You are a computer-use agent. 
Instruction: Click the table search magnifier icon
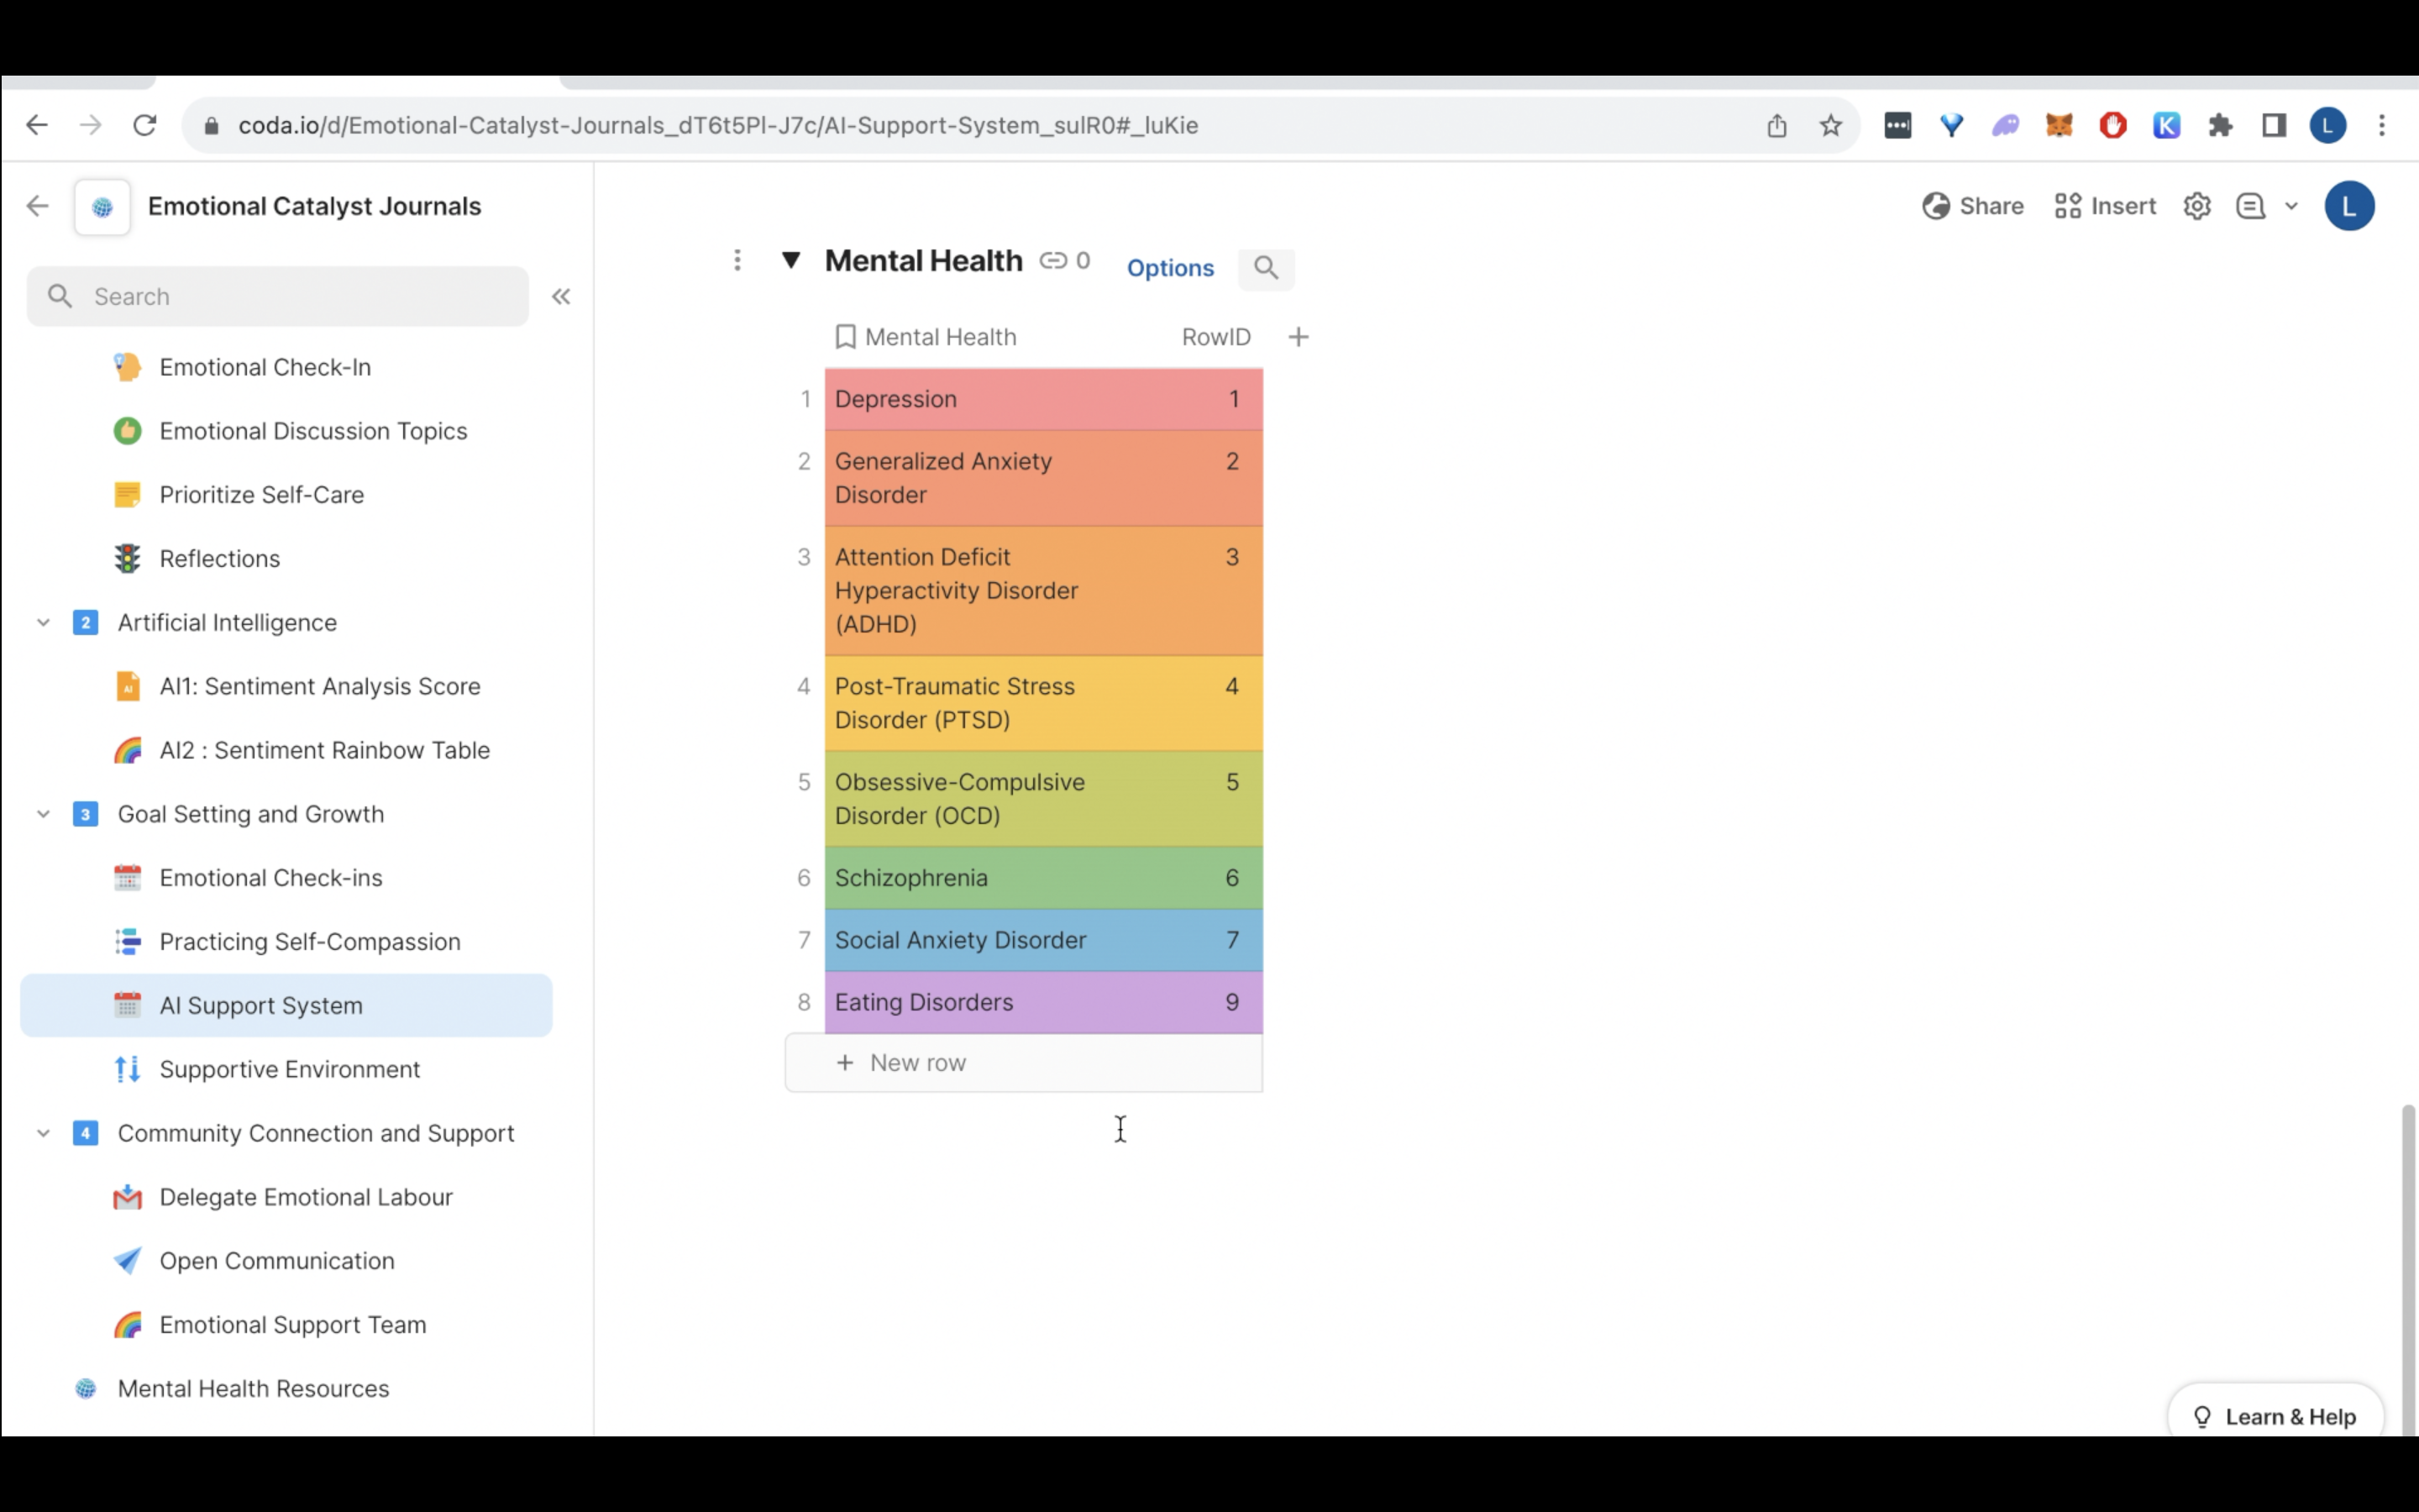click(1266, 268)
